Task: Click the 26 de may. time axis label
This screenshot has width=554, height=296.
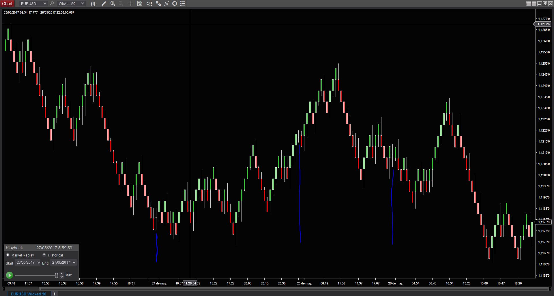Action: (396, 283)
